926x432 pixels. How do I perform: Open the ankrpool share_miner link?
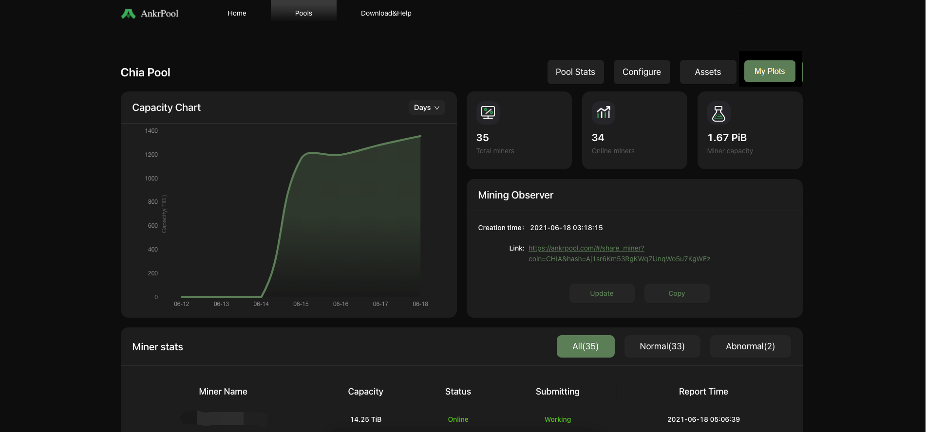(x=619, y=253)
